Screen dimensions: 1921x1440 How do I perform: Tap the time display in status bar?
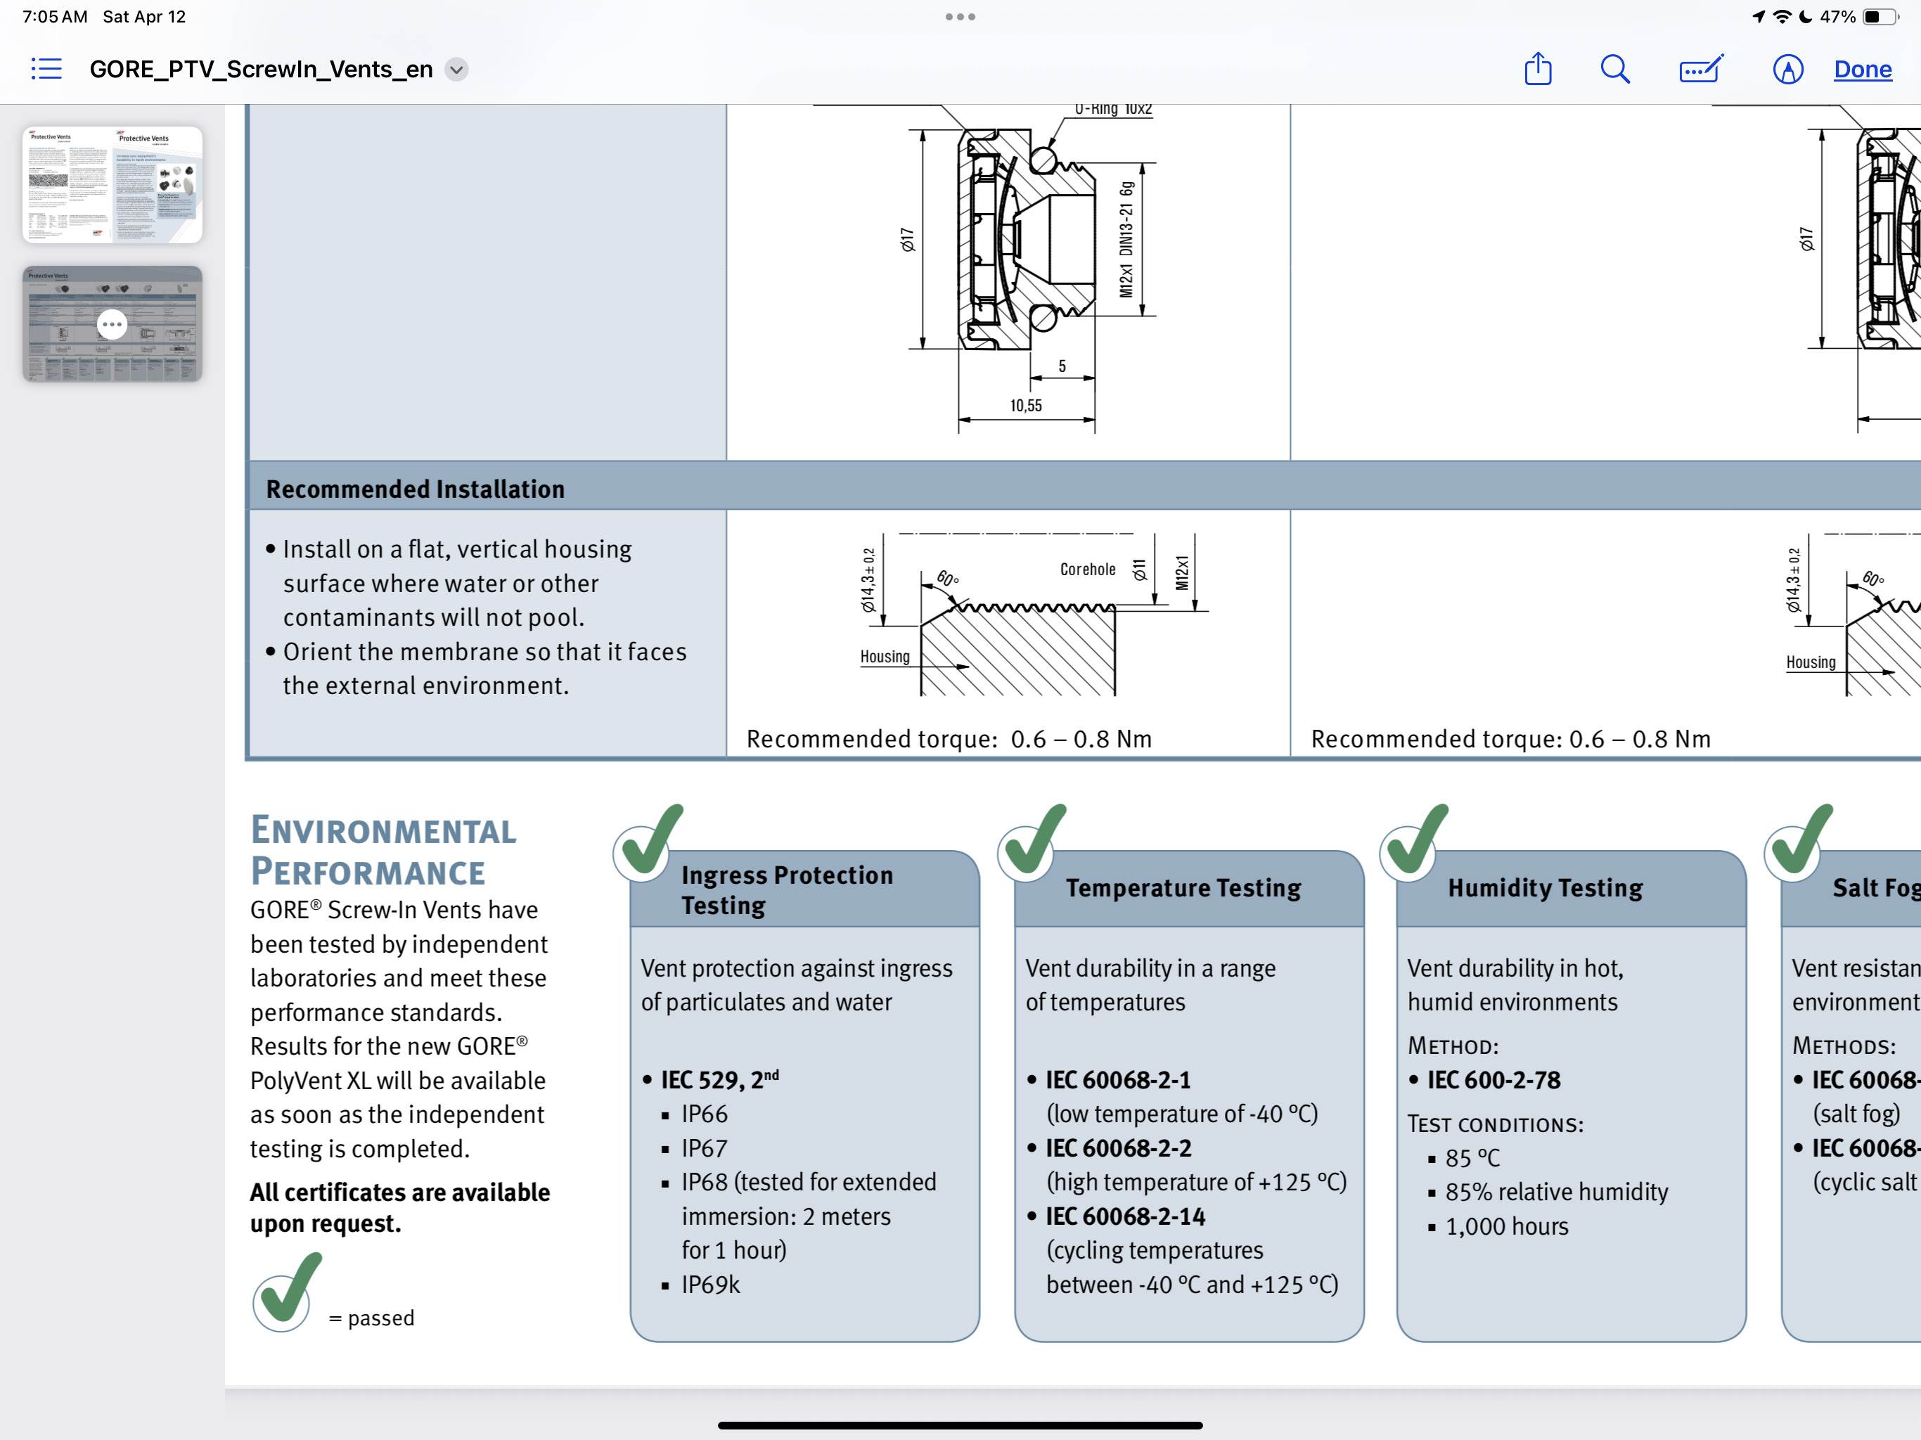point(54,16)
